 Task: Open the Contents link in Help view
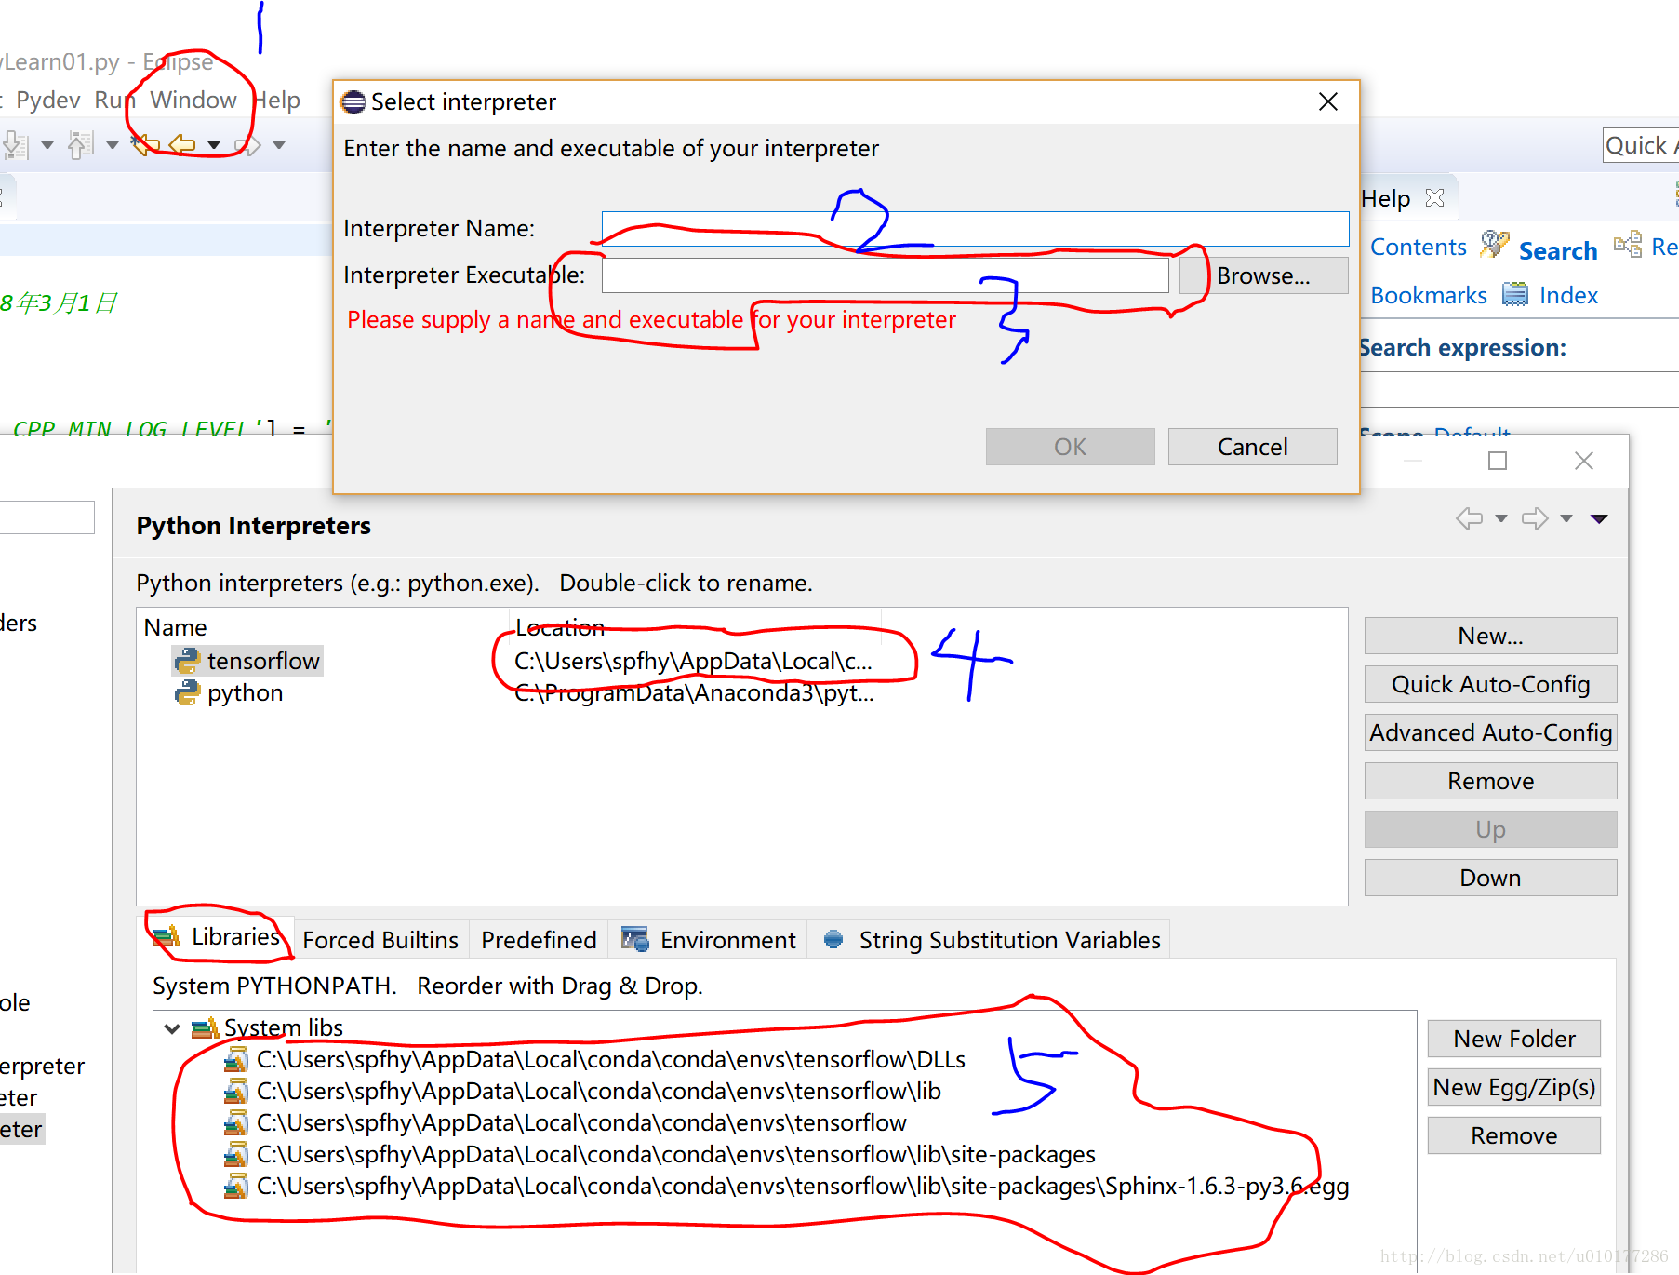tap(1418, 247)
